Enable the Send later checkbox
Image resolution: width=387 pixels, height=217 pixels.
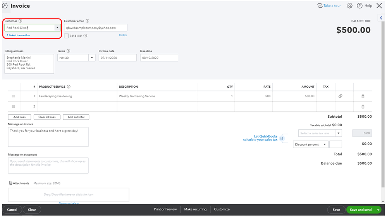[67, 36]
